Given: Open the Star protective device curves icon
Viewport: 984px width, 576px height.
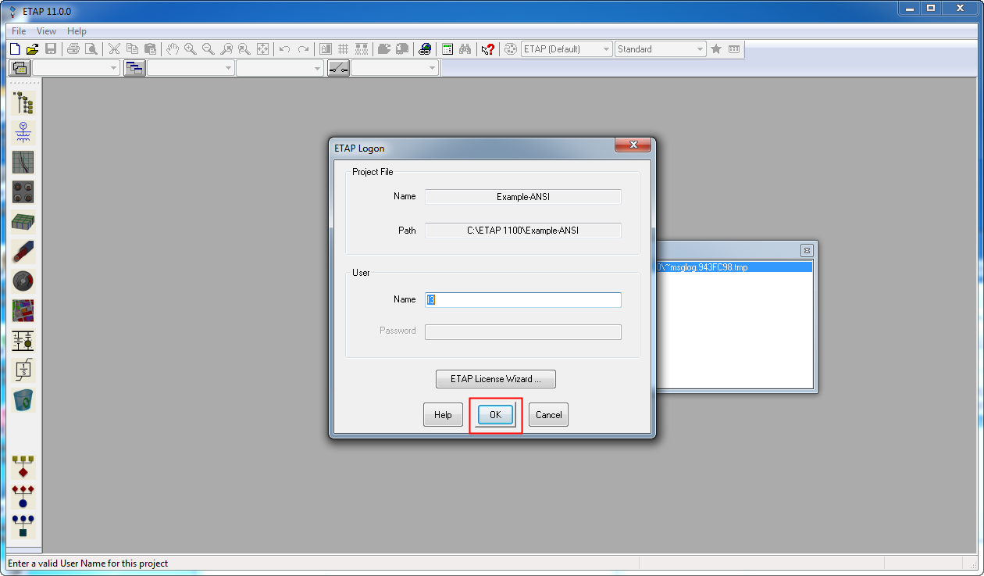Looking at the screenshot, I should 23,162.
